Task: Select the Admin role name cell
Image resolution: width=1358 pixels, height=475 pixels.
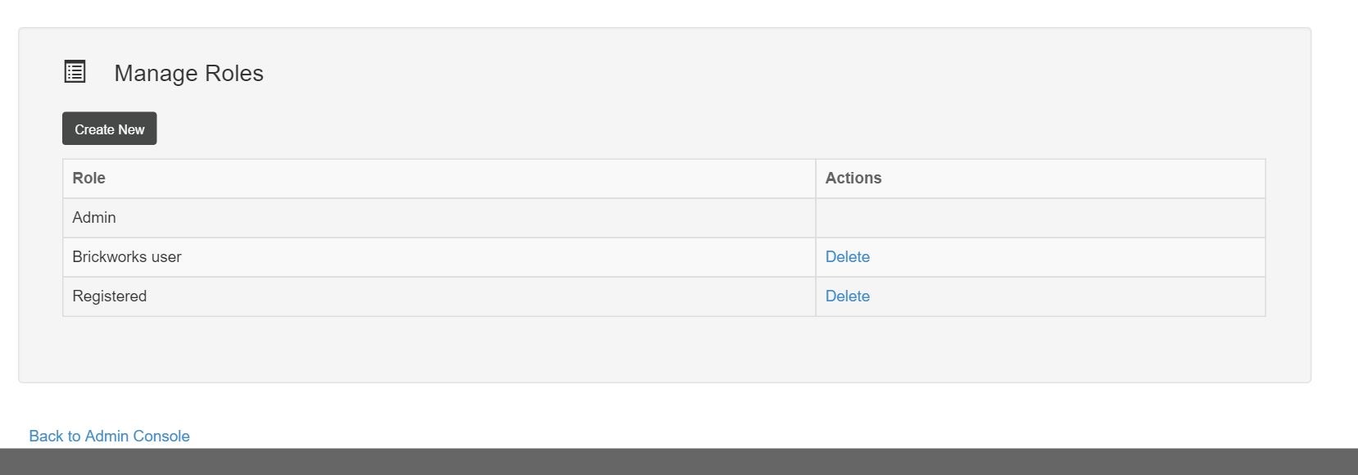Action: tap(439, 218)
